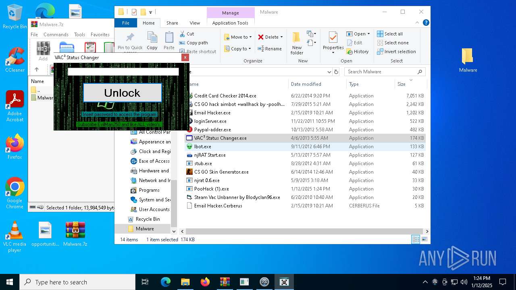The height and width of the screenshot is (290, 516).
Task: Click the CS GO Skin Generator.exe icon
Action: pyautogui.click(x=189, y=172)
